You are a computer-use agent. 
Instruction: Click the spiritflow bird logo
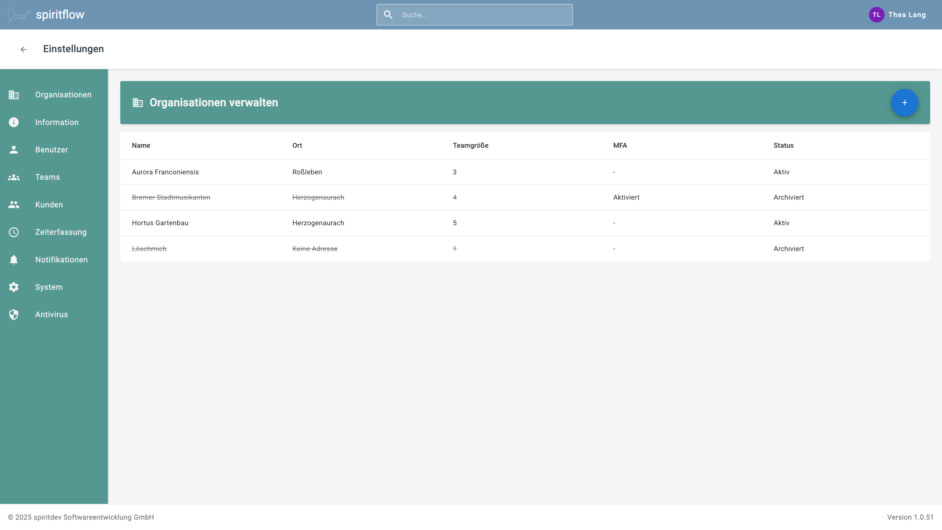(x=18, y=15)
